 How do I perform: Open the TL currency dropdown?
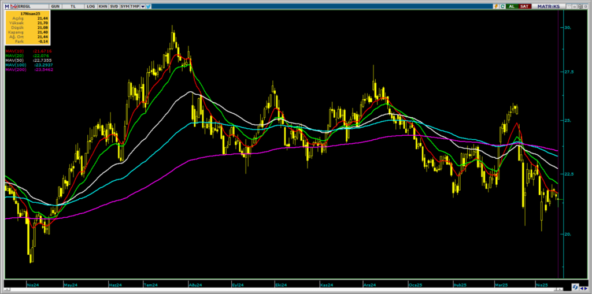[x=73, y=6]
